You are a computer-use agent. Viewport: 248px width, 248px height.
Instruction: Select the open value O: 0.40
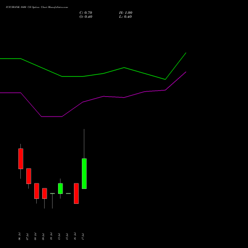[x=86, y=17]
